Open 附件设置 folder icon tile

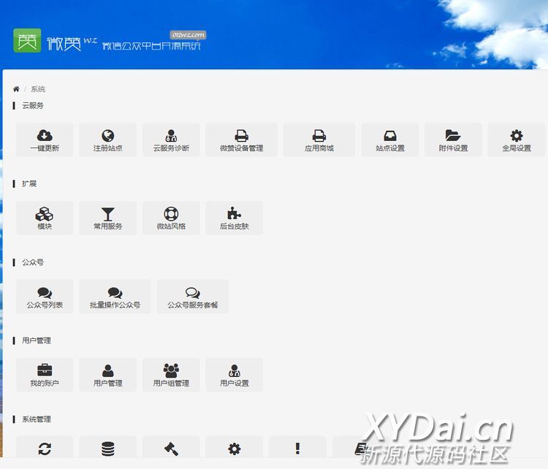coord(453,140)
